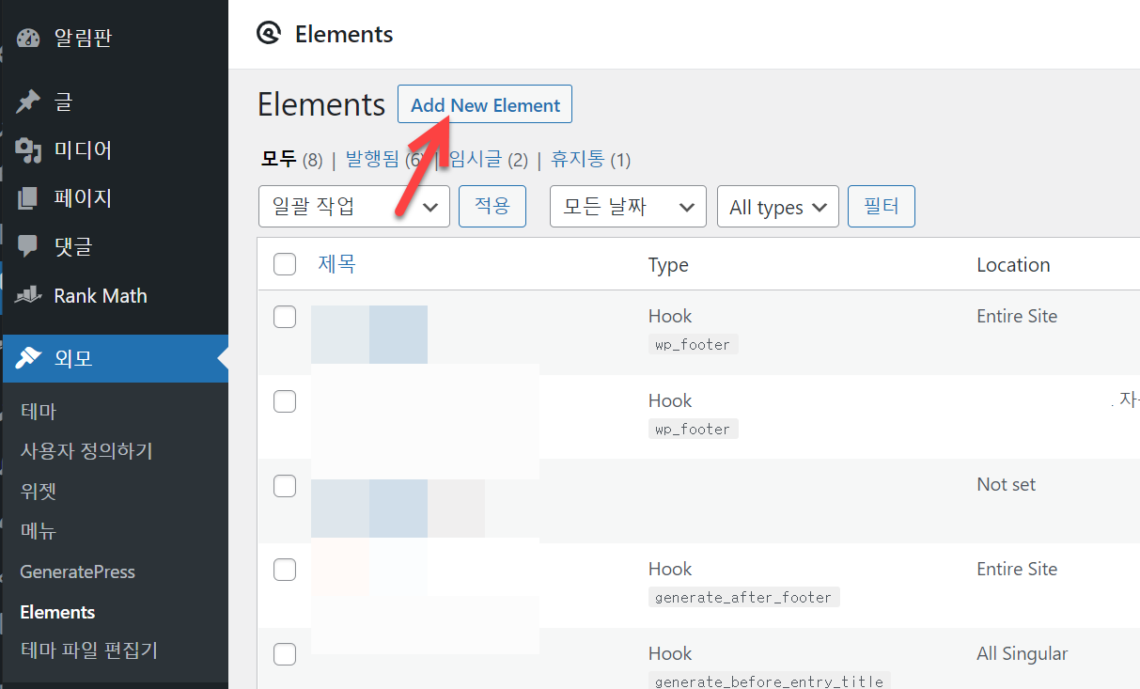
Task: Open the 모든 날짜 date filter dropdown
Action: click(628, 207)
